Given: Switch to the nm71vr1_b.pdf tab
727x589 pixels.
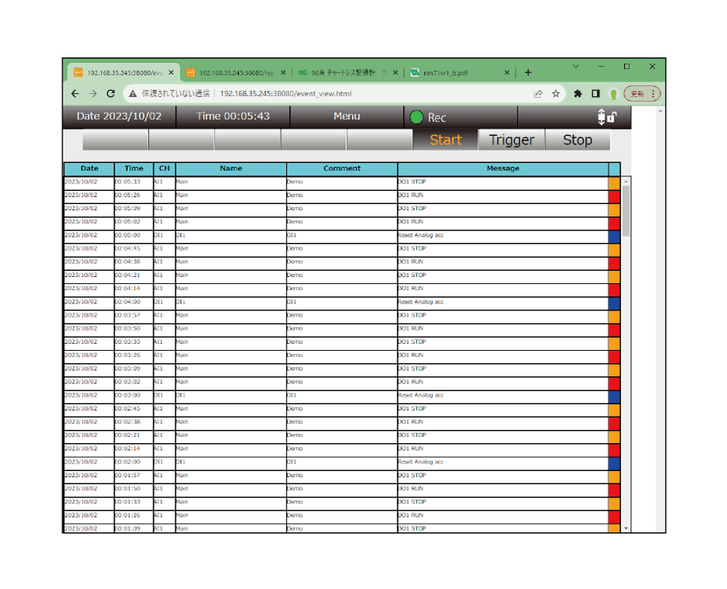Looking at the screenshot, I should pyautogui.click(x=457, y=72).
